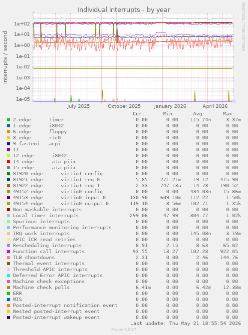Click the olive Machine check polls swatch
Viewport: 248px width, 335px height.
(x=8, y=288)
